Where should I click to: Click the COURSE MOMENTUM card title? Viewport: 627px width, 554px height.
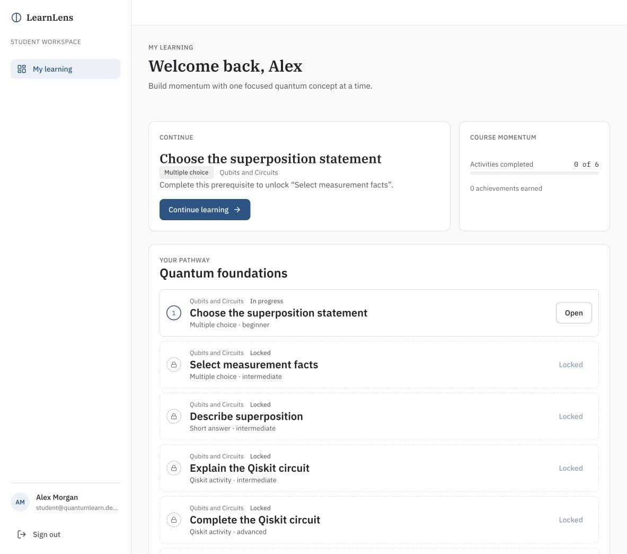tap(503, 137)
